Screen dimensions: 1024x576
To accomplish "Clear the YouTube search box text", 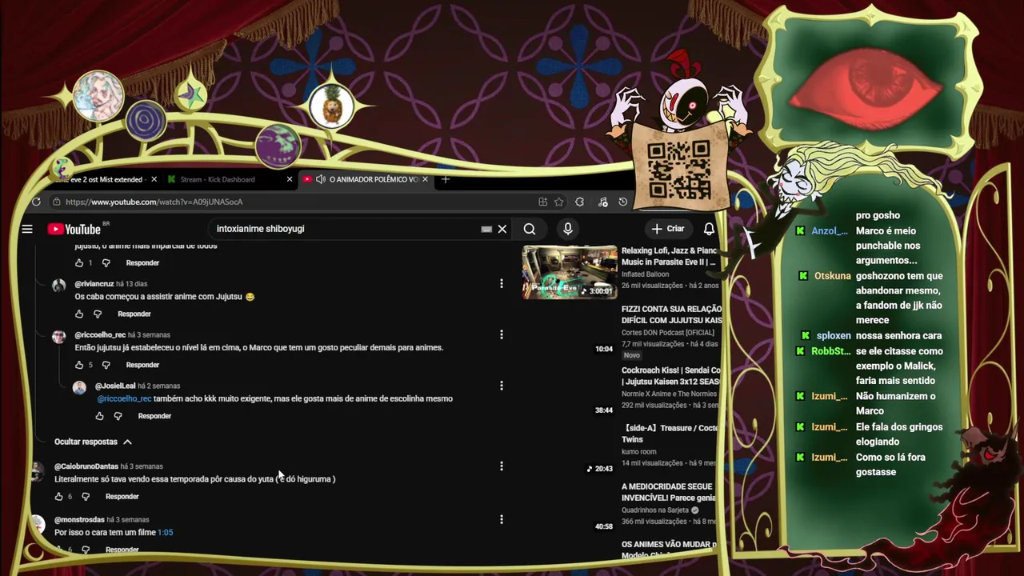I will 502,229.
